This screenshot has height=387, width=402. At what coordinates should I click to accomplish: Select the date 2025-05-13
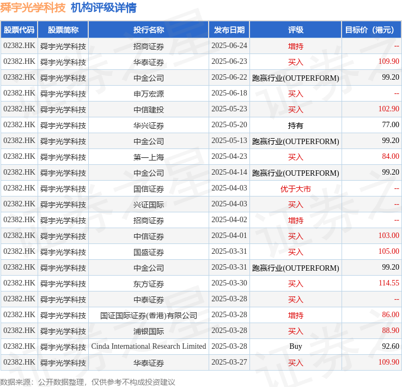(x=229, y=141)
